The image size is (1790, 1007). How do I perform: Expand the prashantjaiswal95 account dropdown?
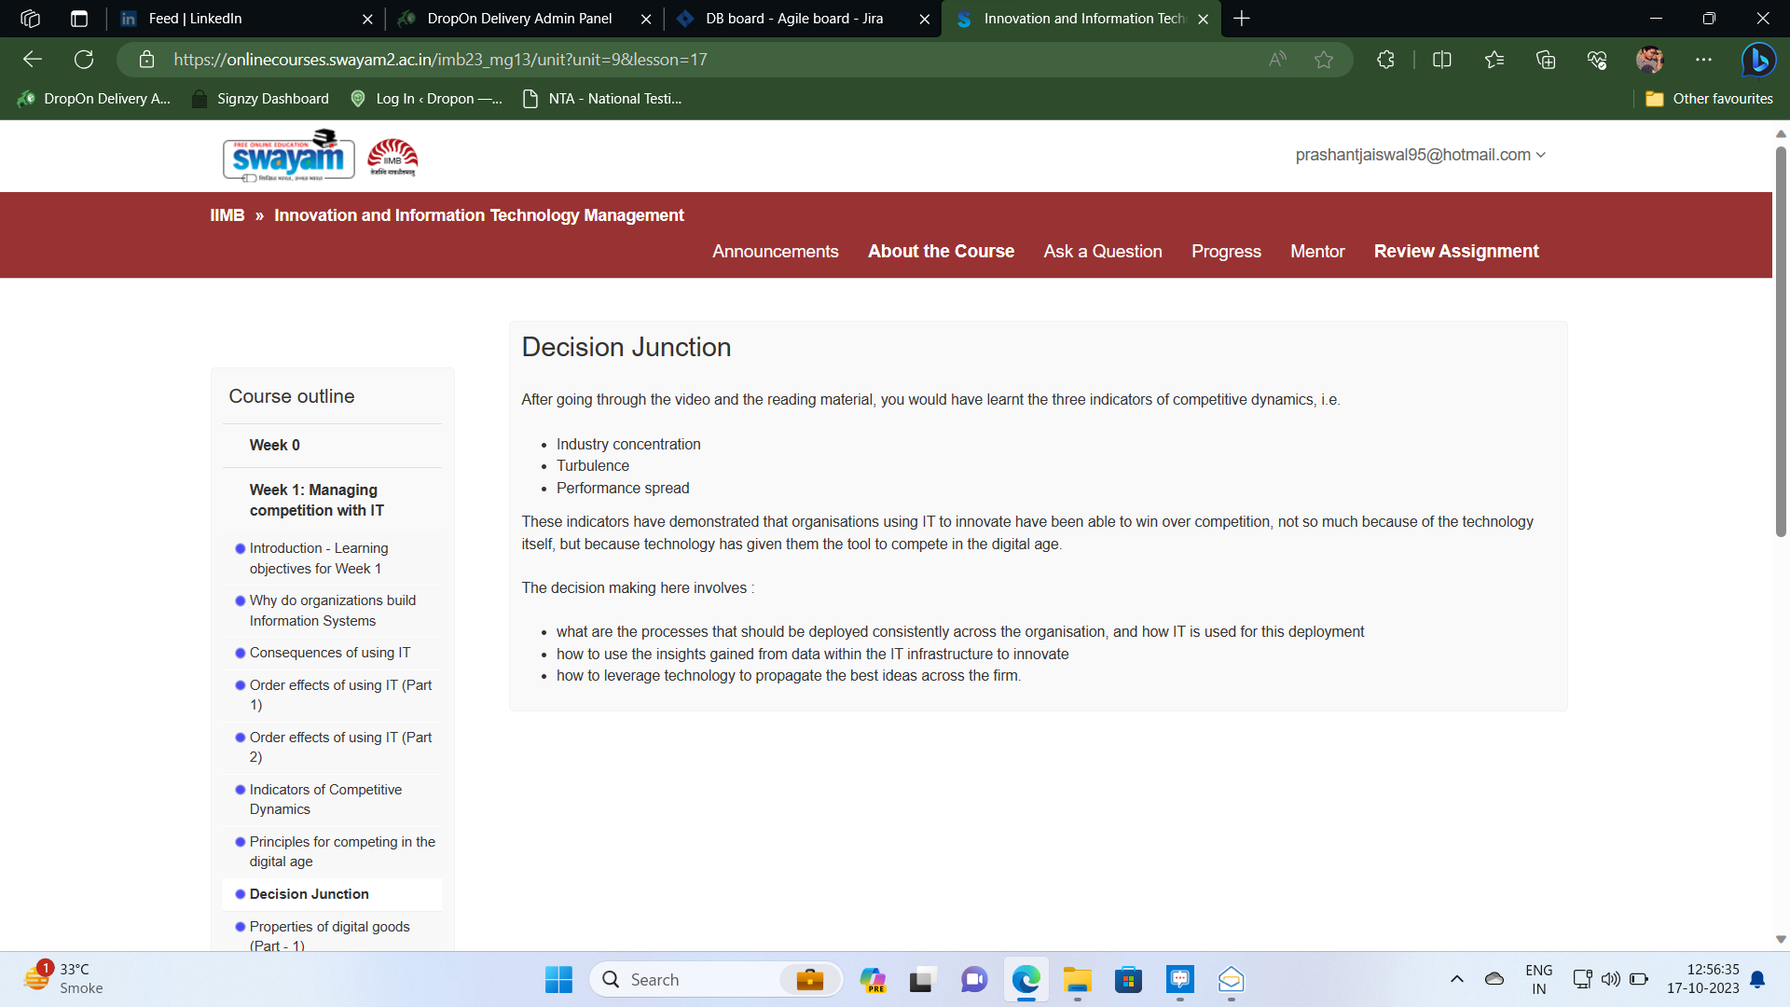1420,155
